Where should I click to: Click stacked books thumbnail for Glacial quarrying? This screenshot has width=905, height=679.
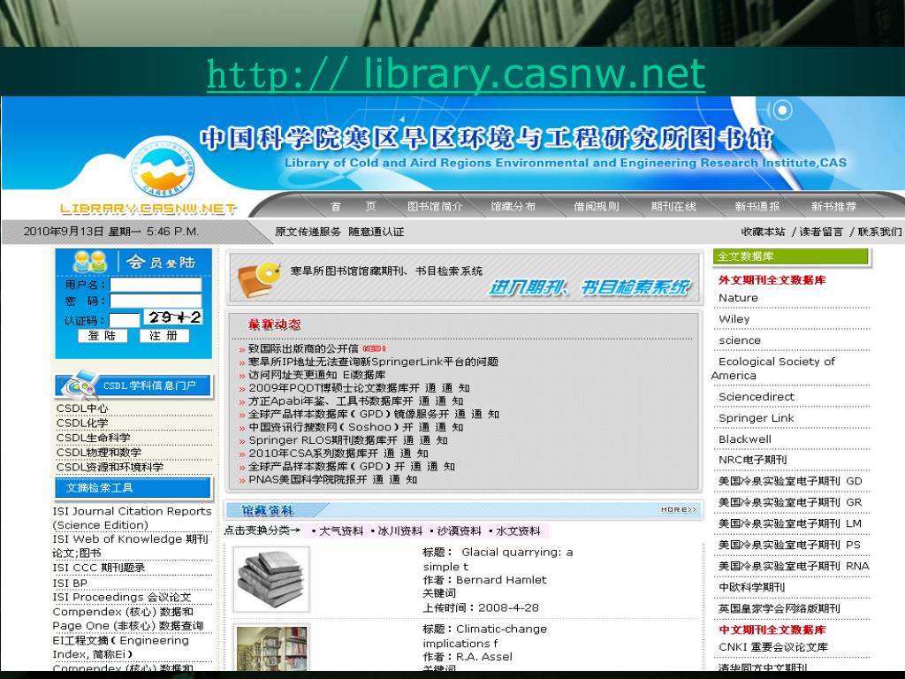(x=271, y=579)
